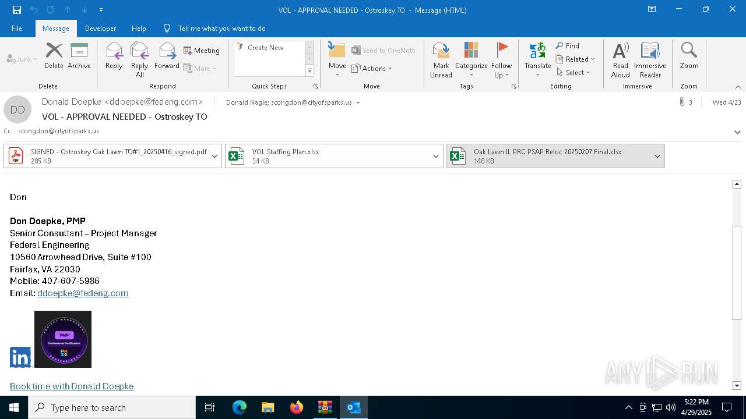Open the Move to folder menu
The height and width of the screenshot is (419, 746).
pyautogui.click(x=337, y=60)
